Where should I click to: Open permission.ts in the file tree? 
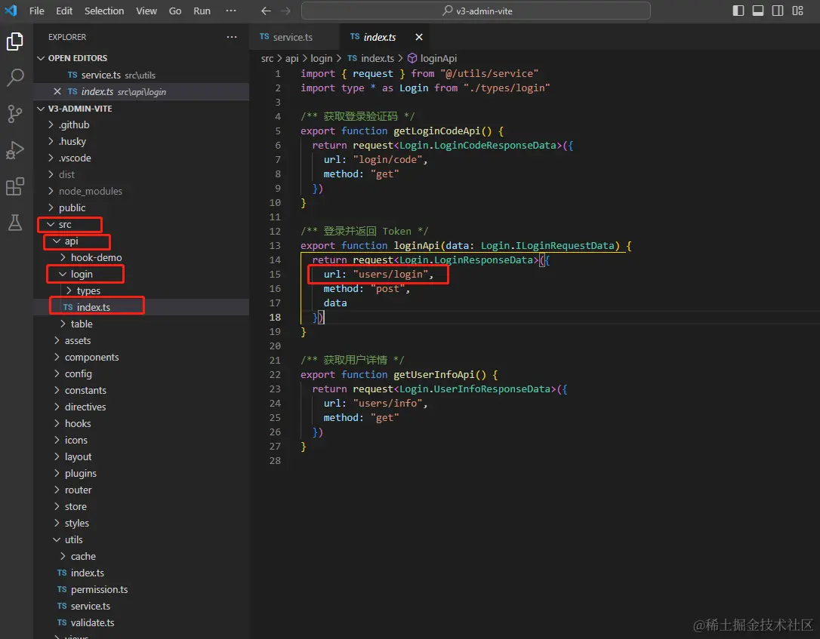point(100,589)
